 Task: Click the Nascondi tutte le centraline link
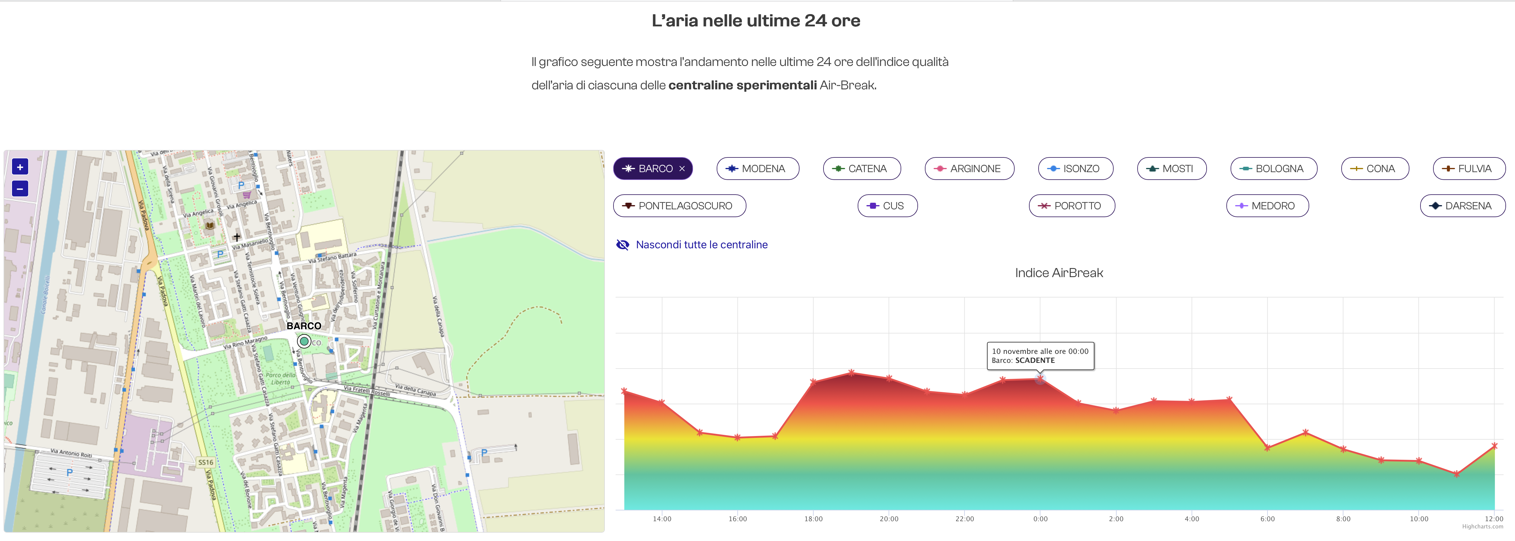pyautogui.click(x=702, y=245)
